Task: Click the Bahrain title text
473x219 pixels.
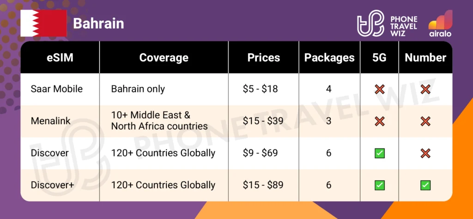Action: tap(98, 23)
